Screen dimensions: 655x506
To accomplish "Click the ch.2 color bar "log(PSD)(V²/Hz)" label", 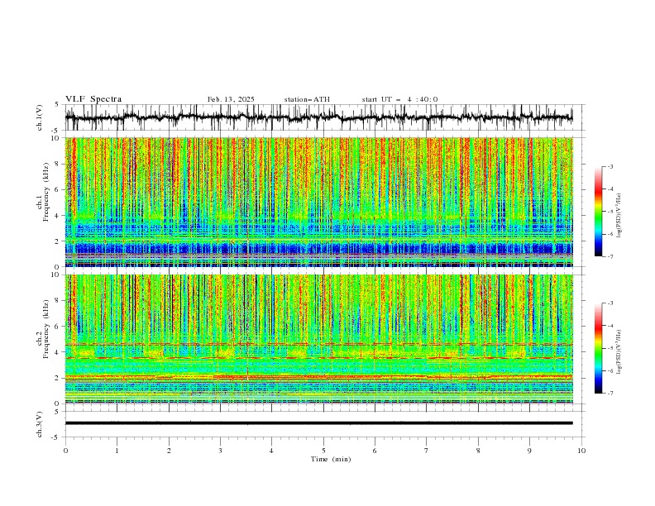I will click(619, 352).
